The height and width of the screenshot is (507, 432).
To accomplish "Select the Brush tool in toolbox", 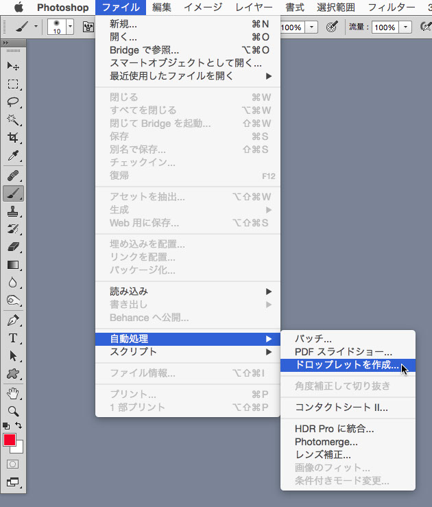I will tap(13, 193).
